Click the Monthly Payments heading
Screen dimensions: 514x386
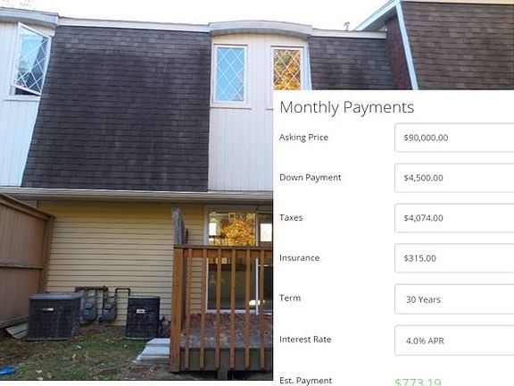click(347, 107)
